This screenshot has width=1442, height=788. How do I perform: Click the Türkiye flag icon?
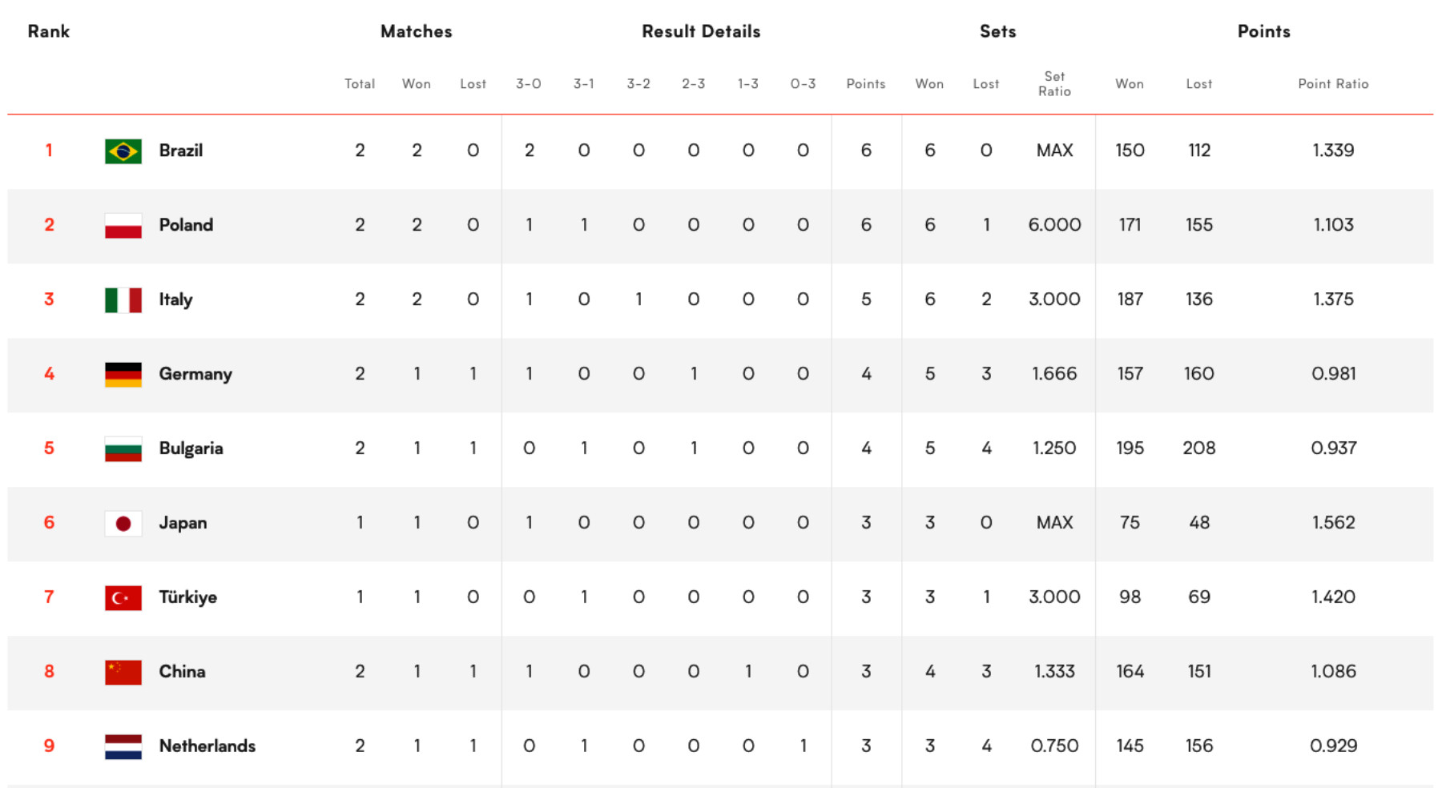pos(123,597)
